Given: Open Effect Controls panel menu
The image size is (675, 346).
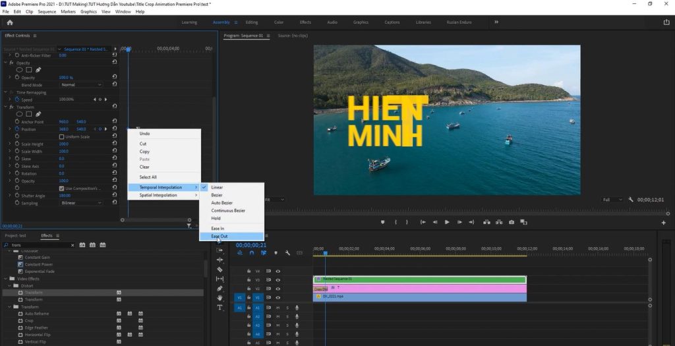Looking at the screenshot, I should pos(35,36).
